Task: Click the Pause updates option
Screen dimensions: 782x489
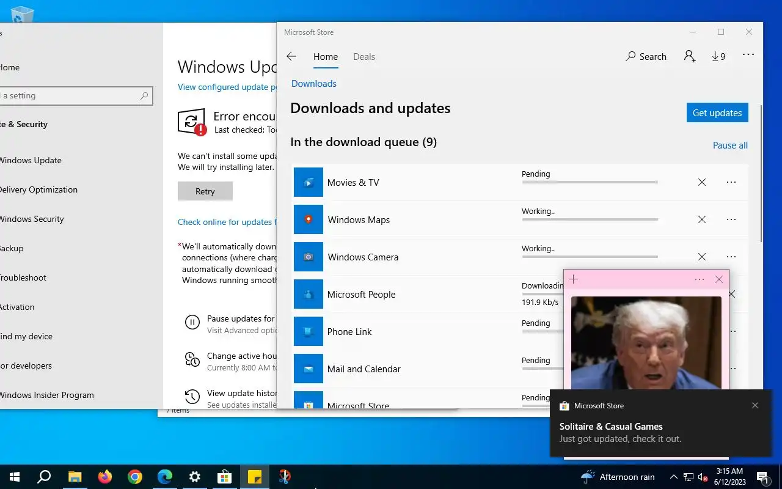Action: pyautogui.click(x=230, y=324)
